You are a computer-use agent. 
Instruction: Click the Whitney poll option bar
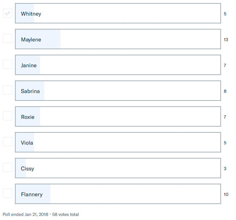pyautogui.click(x=118, y=14)
